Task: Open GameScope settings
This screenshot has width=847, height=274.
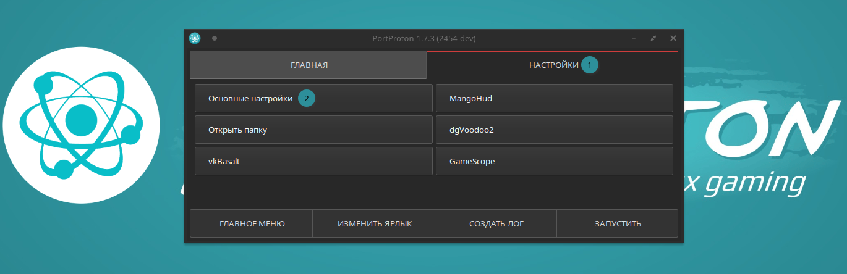Action: 555,161
